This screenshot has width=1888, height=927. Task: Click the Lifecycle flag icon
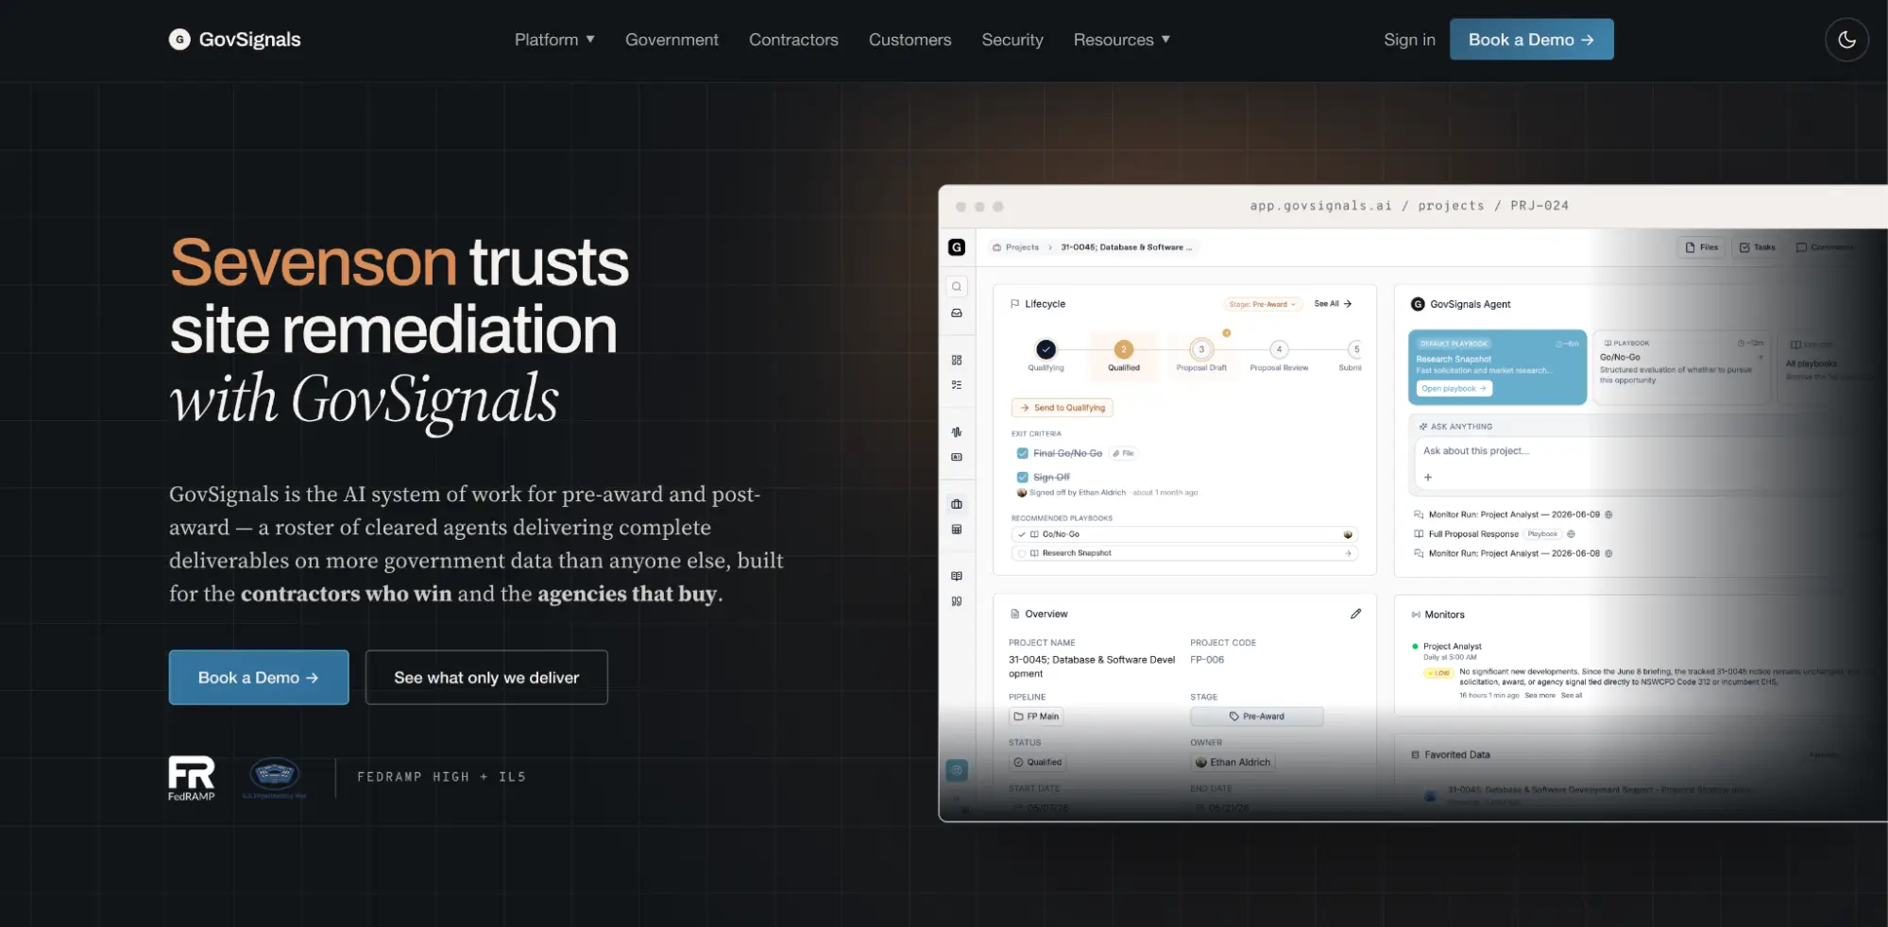(1015, 304)
